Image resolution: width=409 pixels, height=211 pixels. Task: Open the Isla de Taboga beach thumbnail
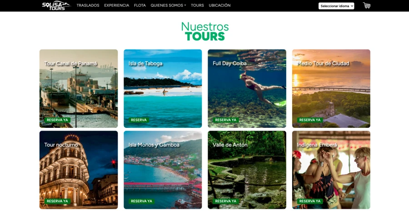[x=163, y=89]
